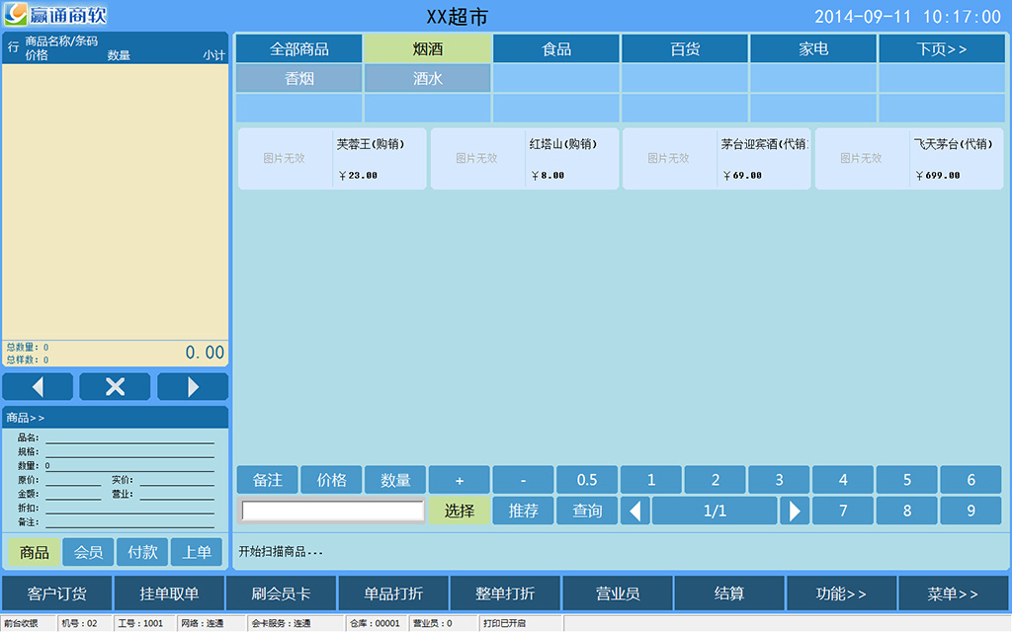Go to previous product page arrow

click(635, 511)
